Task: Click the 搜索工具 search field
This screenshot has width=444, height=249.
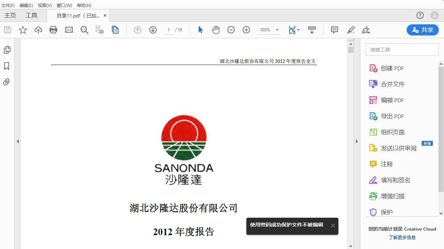Action: (x=402, y=50)
